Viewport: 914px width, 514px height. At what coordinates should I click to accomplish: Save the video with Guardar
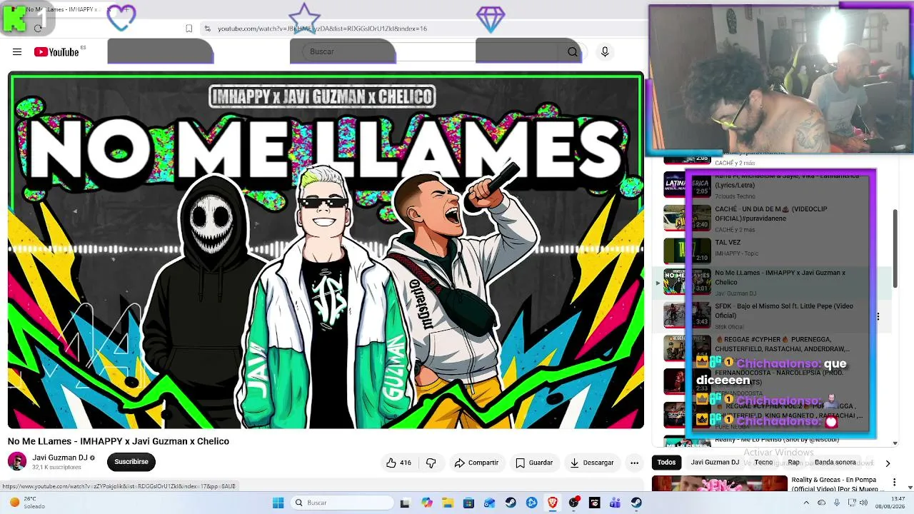tap(534, 463)
